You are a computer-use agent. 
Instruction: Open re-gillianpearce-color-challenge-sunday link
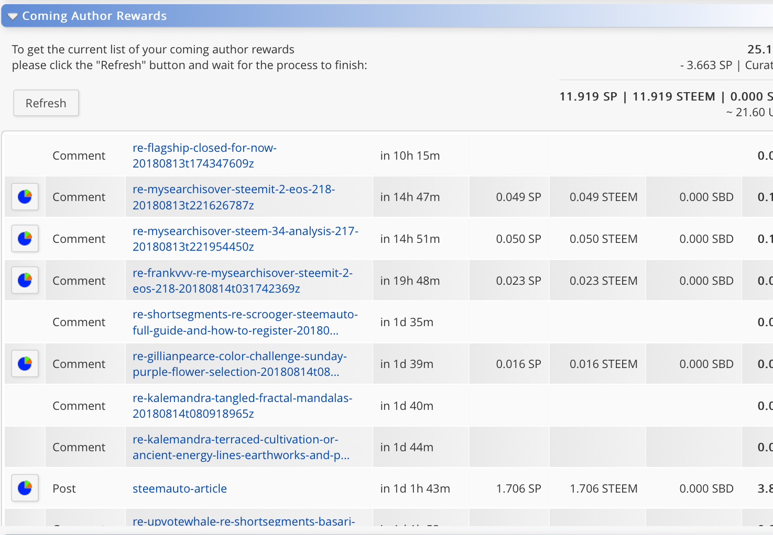(x=239, y=364)
